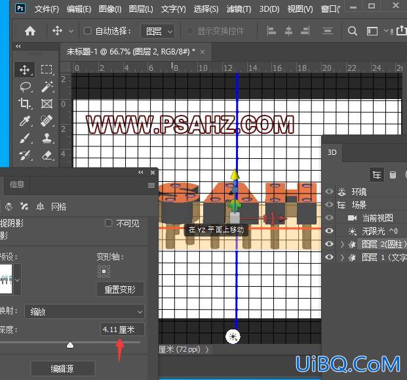The width and height of the screenshot is (407, 380).
Task: Click the shape preset thumbnail
Action: [x=6, y=279]
